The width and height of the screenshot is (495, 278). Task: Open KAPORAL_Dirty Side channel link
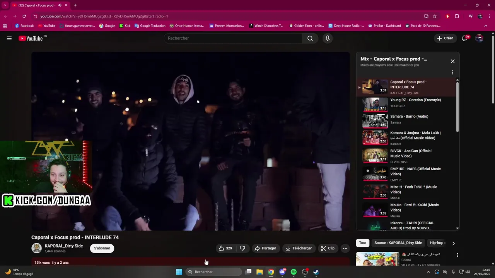(x=64, y=246)
